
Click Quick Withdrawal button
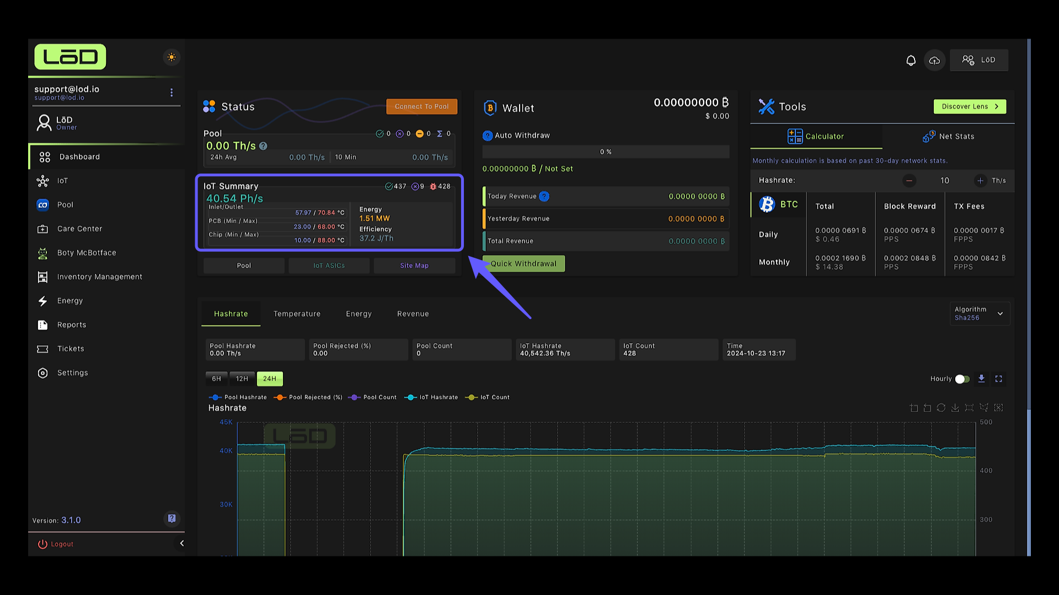point(523,264)
